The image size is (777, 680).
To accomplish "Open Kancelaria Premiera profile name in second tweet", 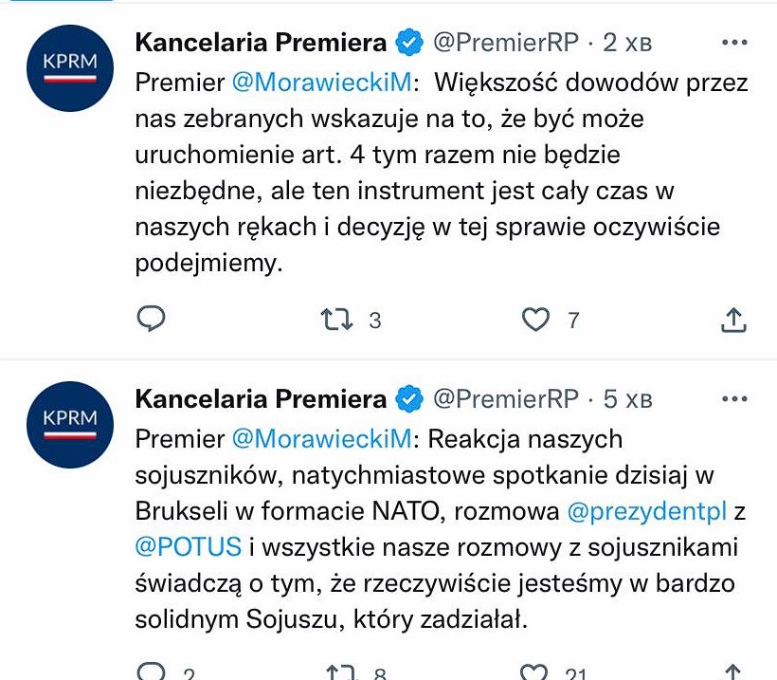I will click(x=261, y=399).
